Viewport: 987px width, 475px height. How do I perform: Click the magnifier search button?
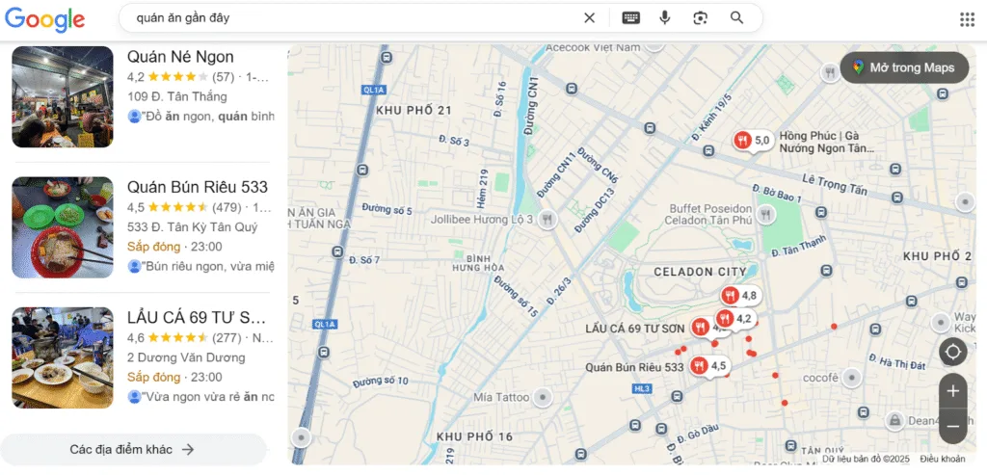coord(737,17)
